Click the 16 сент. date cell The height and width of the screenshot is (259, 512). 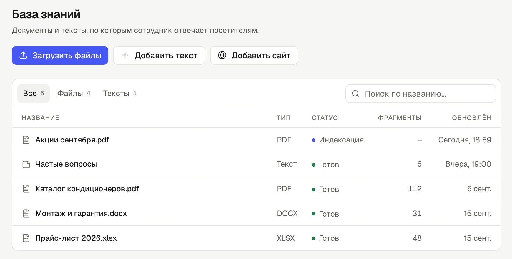[478, 189]
